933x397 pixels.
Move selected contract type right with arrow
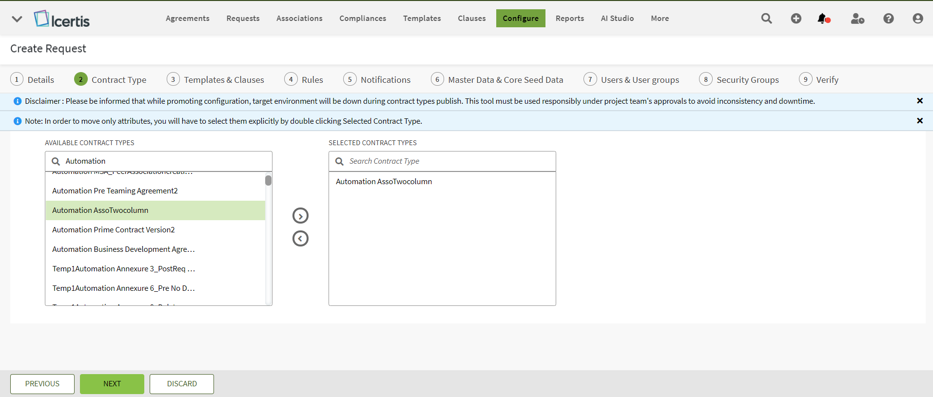click(300, 216)
